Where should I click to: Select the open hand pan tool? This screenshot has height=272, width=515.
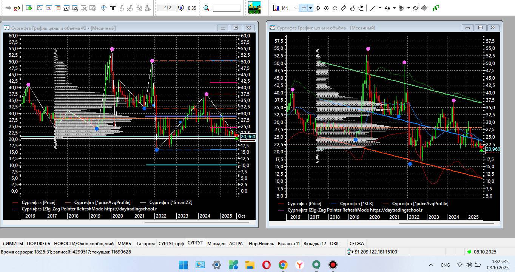[361, 8]
